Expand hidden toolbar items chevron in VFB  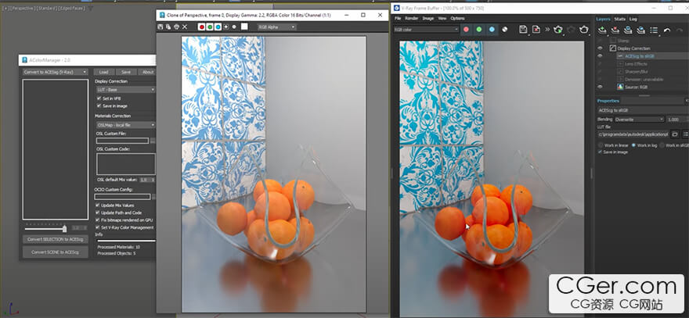(547, 30)
